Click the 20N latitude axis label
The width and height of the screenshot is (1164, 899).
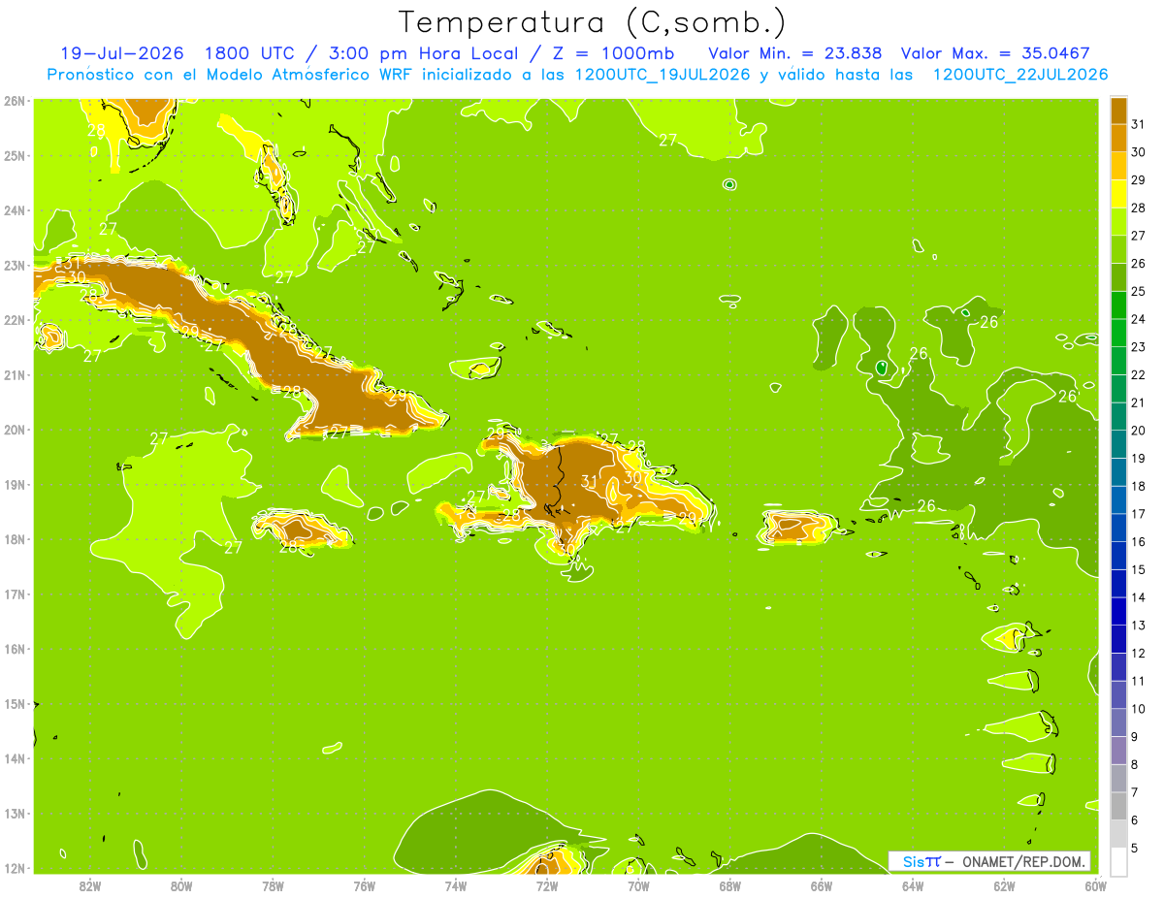(15, 430)
